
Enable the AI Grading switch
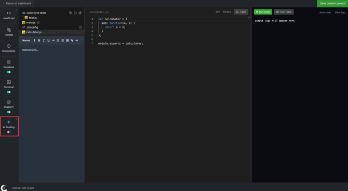pos(9,132)
